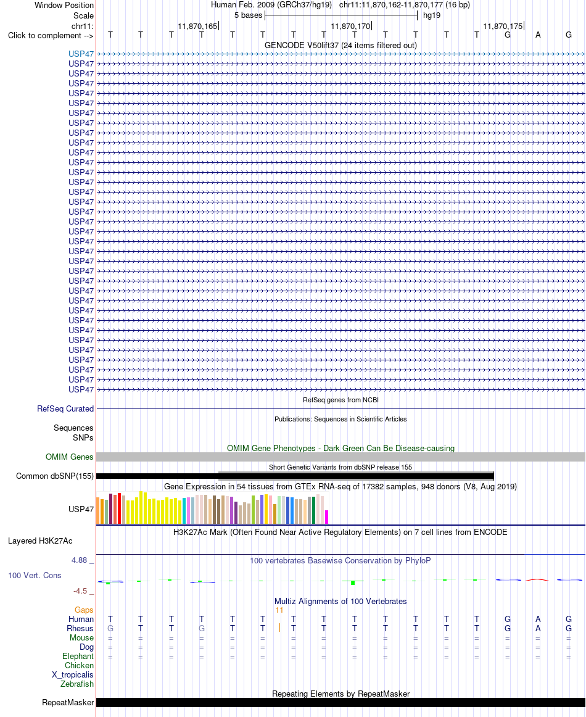Click the H3K27Ac Mark track title
This screenshot has width=586, height=717.
click(340, 533)
